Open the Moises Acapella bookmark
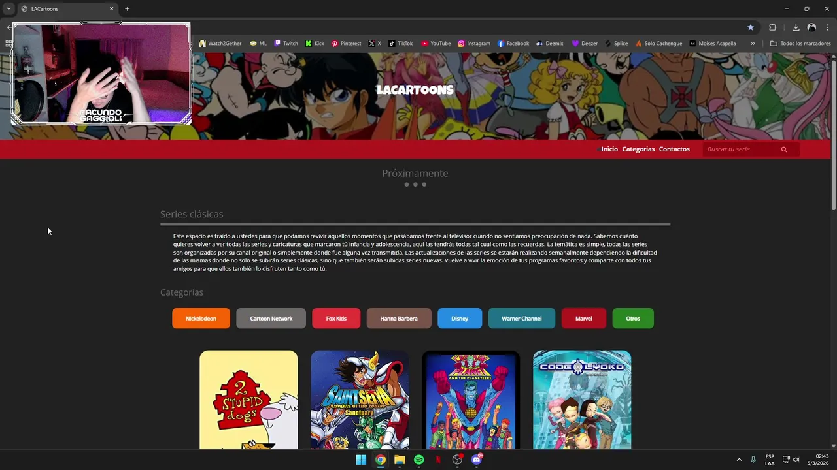837x470 pixels. pyautogui.click(x=712, y=44)
